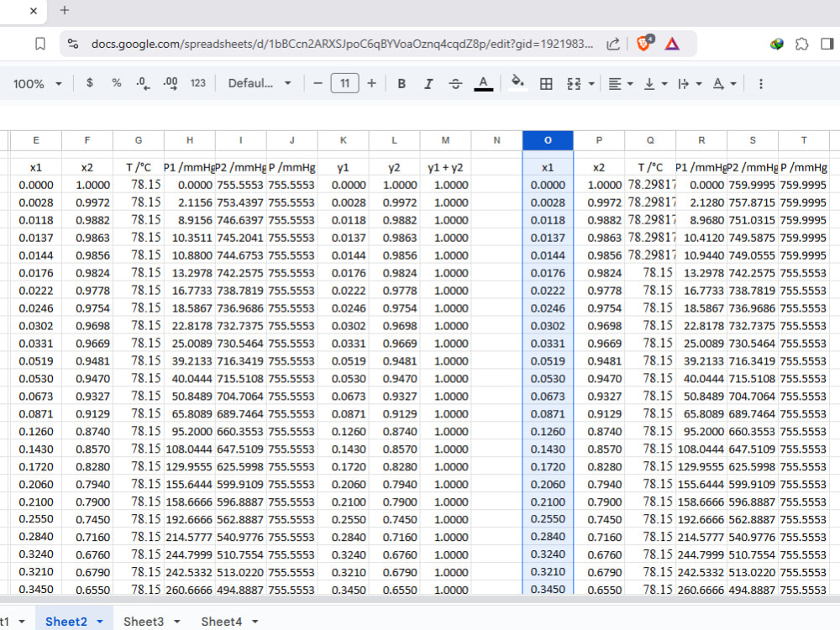The height and width of the screenshot is (630, 840).
Task: Click the font size field showing 11
Action: tap(344, 83)
